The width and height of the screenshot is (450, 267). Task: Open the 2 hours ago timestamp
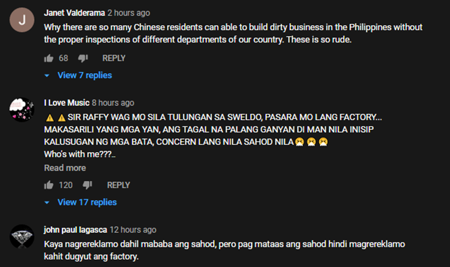pyautogui.click(x=128, y=13)
